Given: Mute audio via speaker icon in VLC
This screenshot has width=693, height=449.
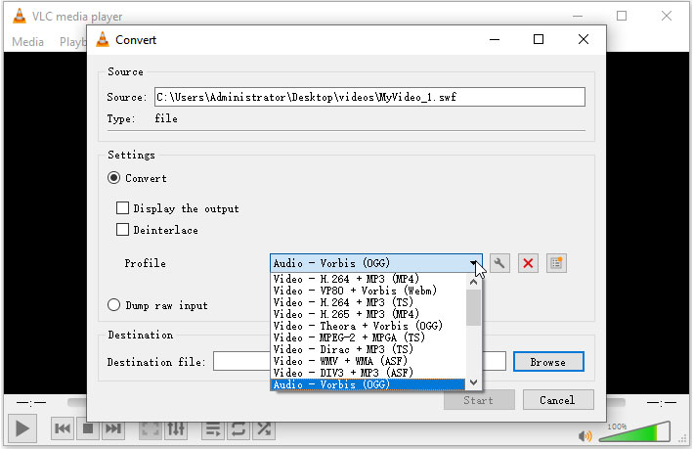Looking at the screenshot, I should click(585, 436).
